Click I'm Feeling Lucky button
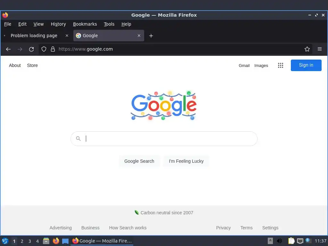The height and width of the screenshot is (246, 328). (186, 161)
